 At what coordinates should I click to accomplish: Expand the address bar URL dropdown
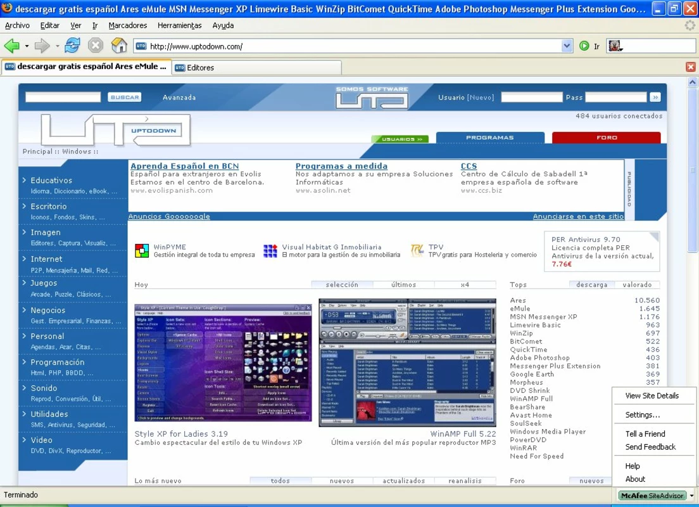pyautogui.click(x=567, y=46)
